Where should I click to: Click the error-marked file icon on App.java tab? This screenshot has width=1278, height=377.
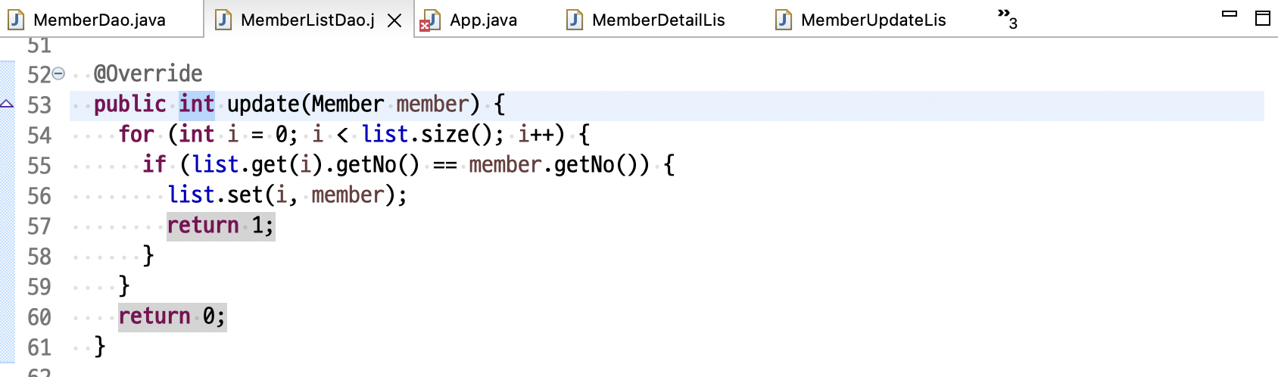(x=430, y=20)
